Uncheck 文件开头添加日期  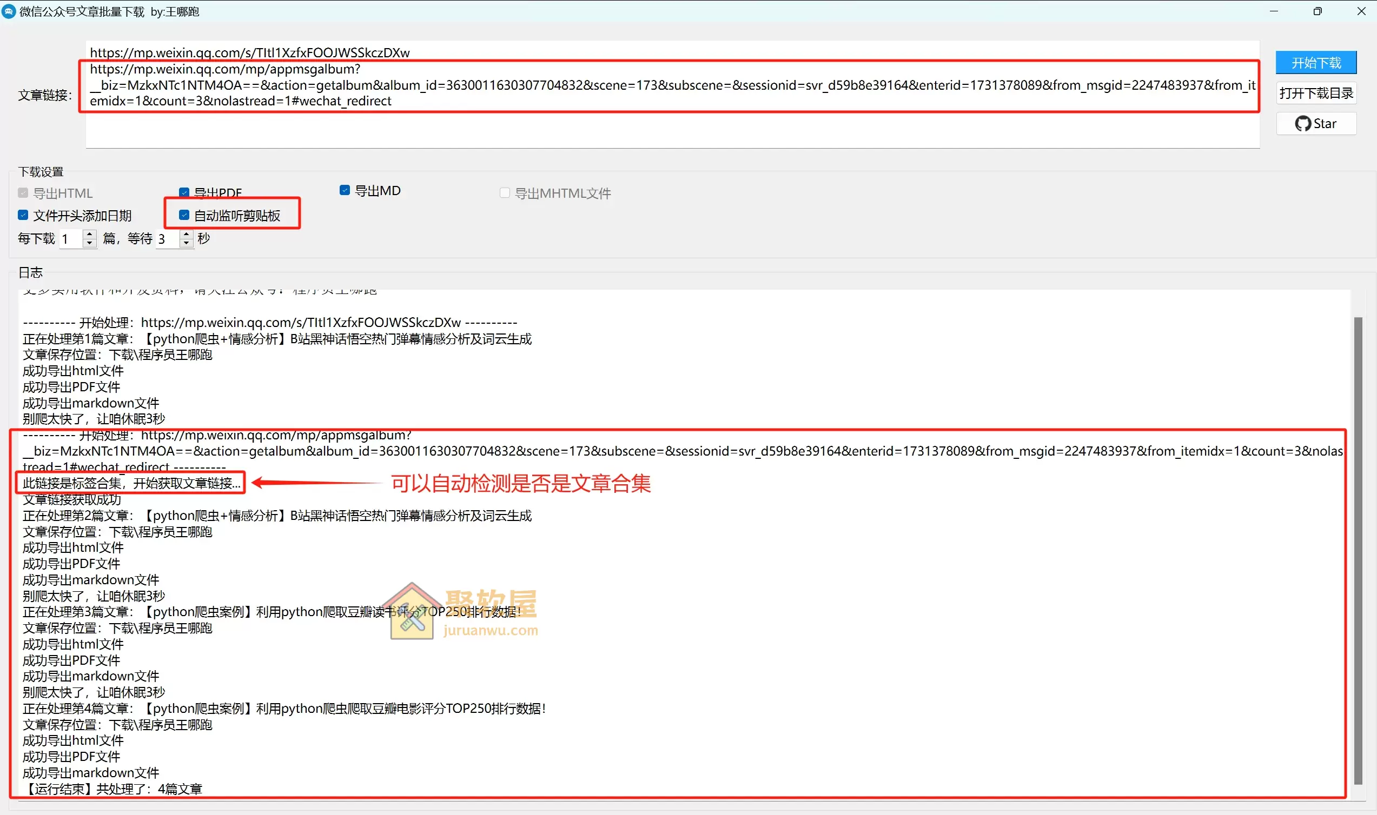click(x=23, y=215)
